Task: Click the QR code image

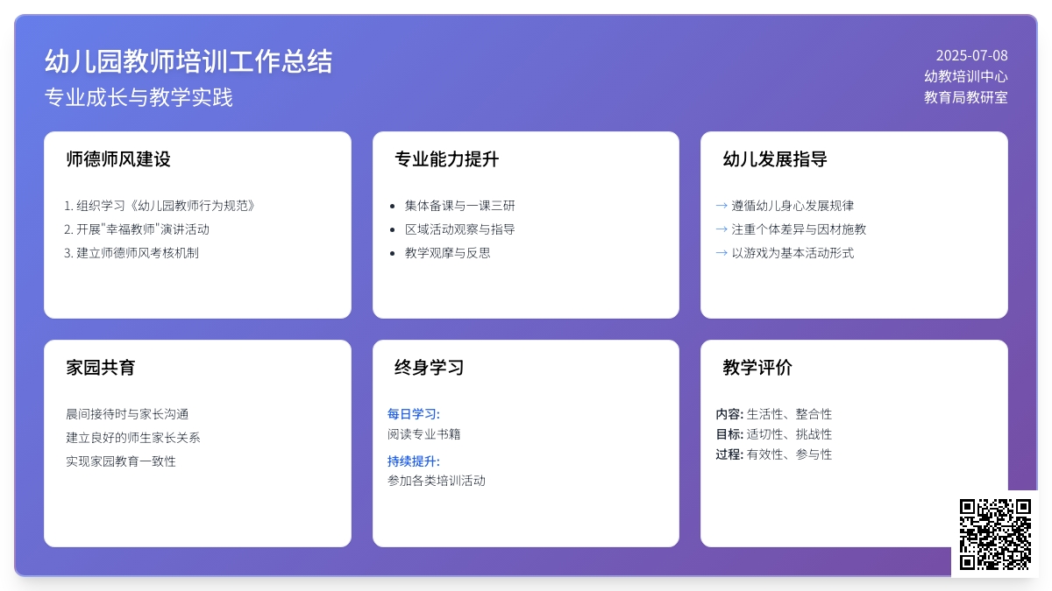Action: coord(995,534)
